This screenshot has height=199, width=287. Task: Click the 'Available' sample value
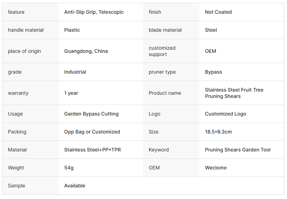75,186
